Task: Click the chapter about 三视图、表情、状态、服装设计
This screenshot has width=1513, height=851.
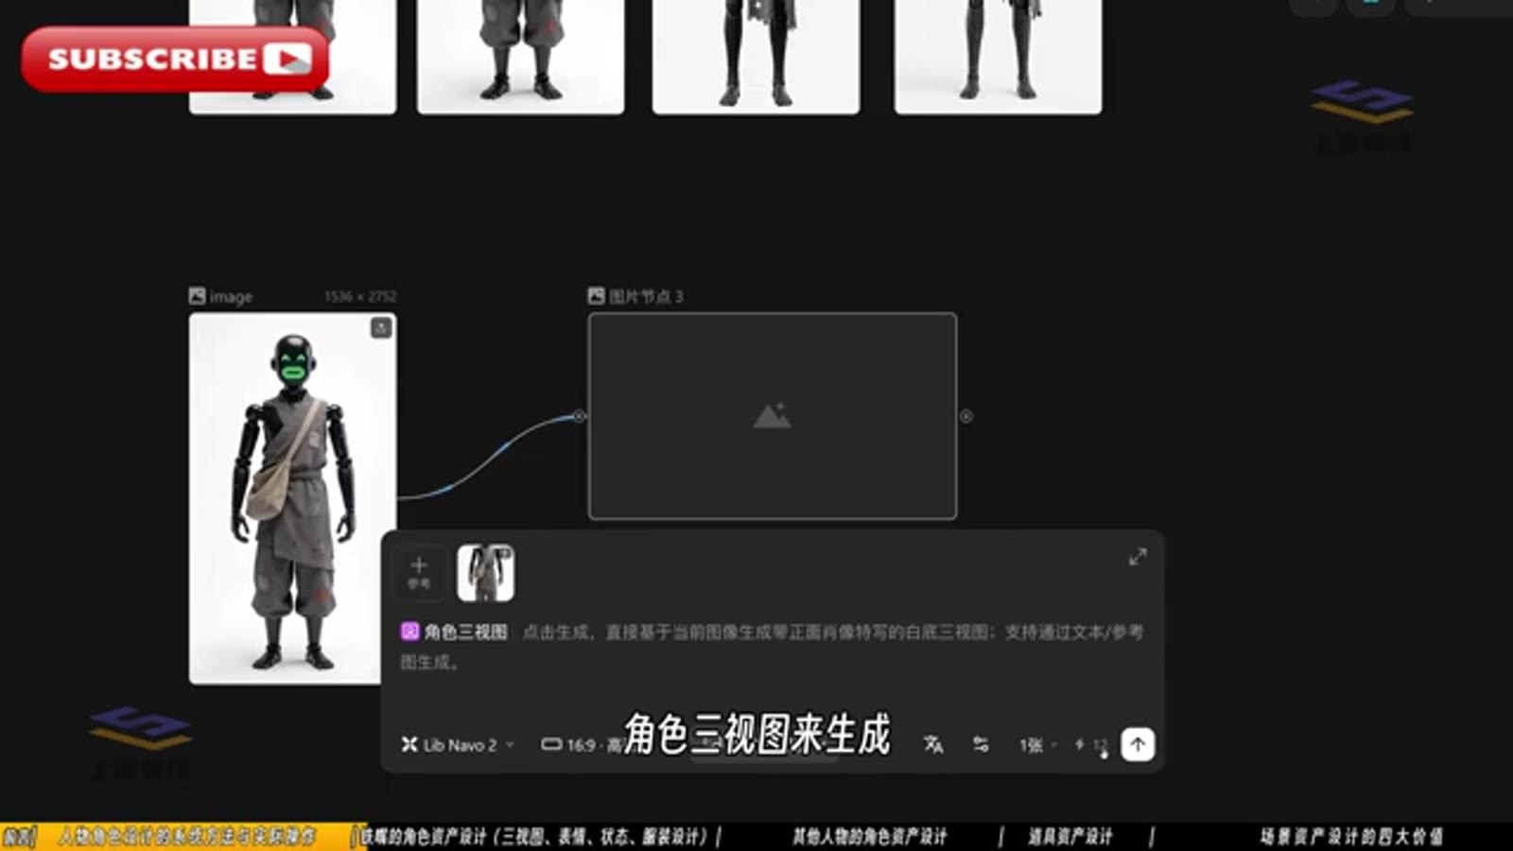Action: click(535, 836)
